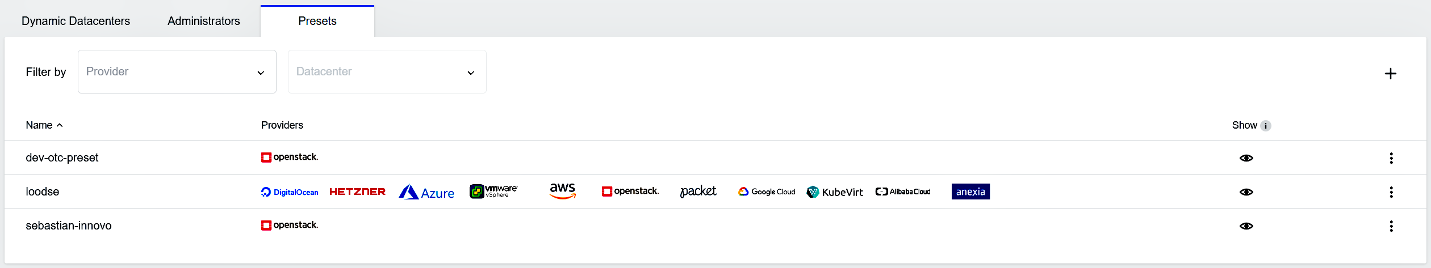Open the Provider filter dropdown
Screen dimensions: 1431x268
(x=177, y=72)
